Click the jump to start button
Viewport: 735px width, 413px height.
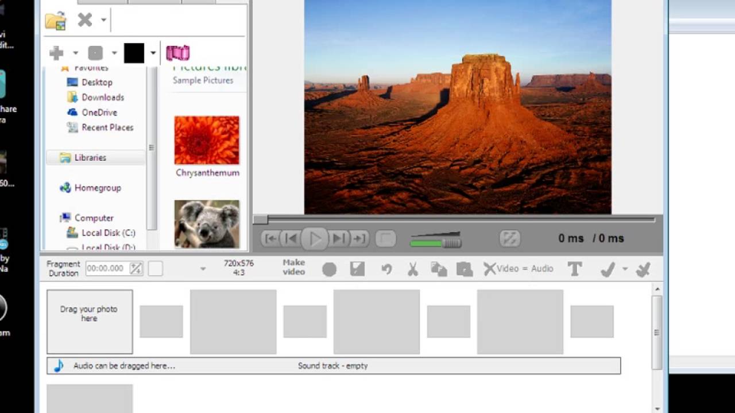coord(271,239)
